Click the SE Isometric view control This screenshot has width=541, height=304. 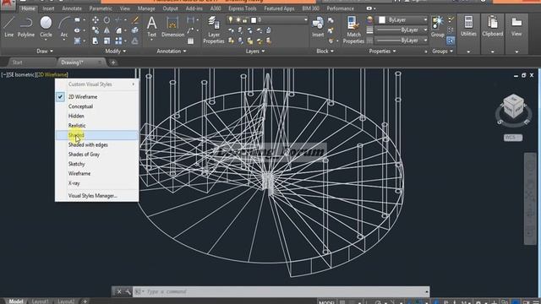tap(21, 74)
